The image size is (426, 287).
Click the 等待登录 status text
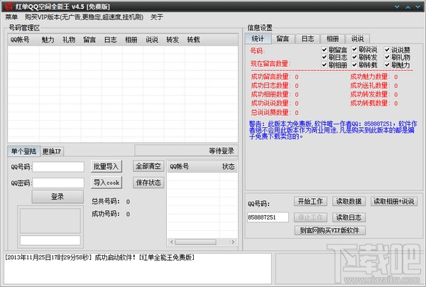point(222,151)
